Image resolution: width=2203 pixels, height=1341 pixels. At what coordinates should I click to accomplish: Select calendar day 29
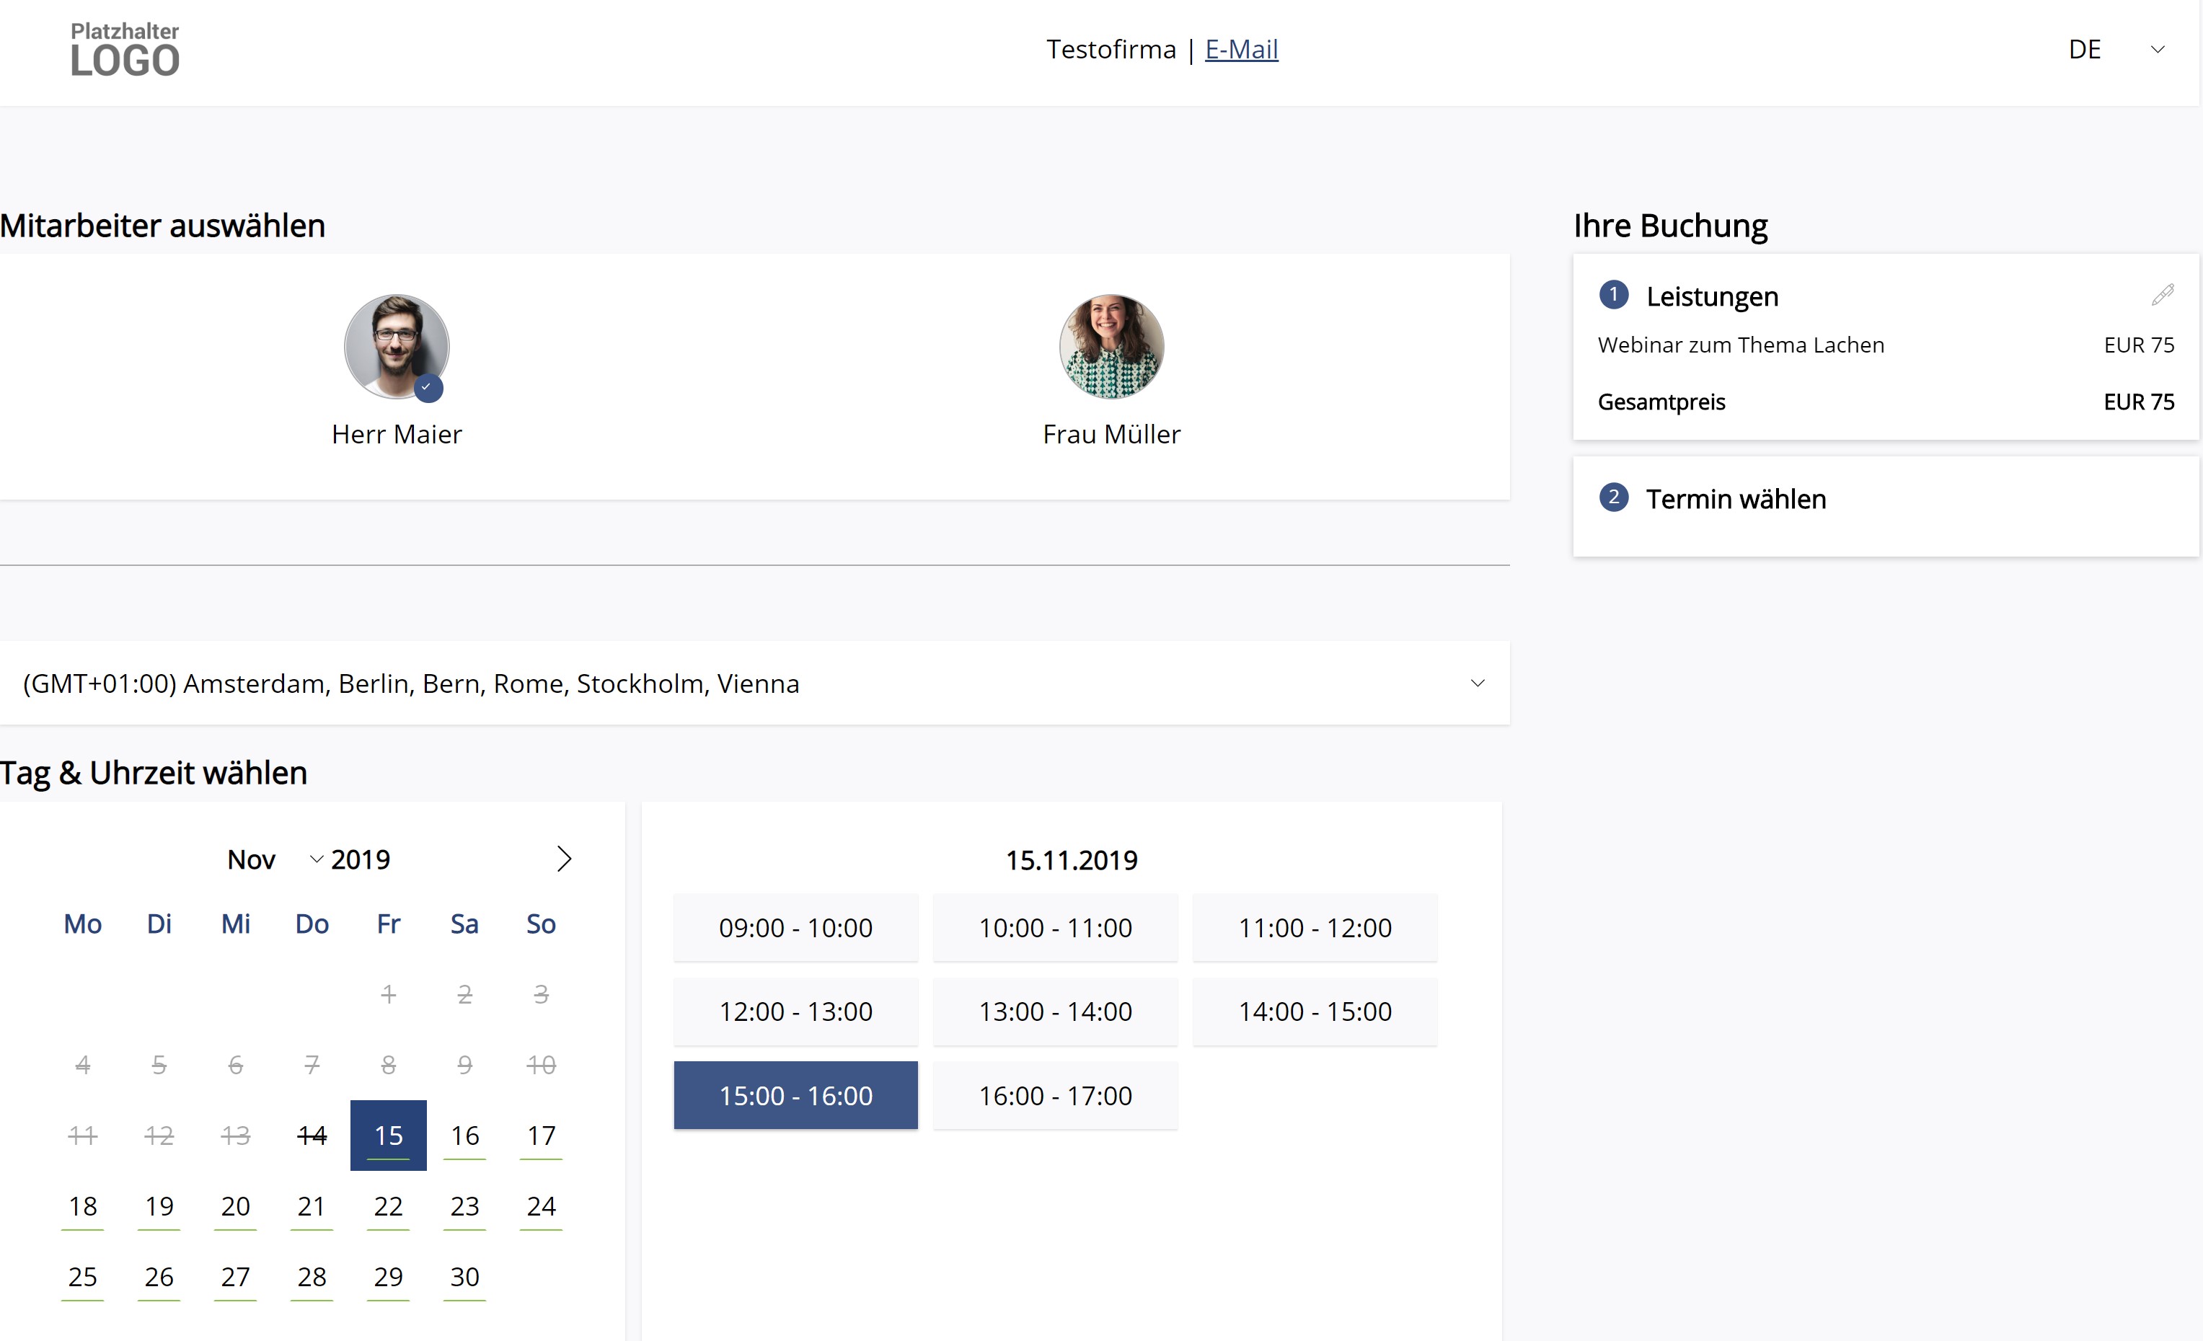[x=388, y=1277]
